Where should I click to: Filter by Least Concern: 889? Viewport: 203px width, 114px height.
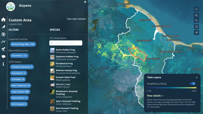(20, 92)
